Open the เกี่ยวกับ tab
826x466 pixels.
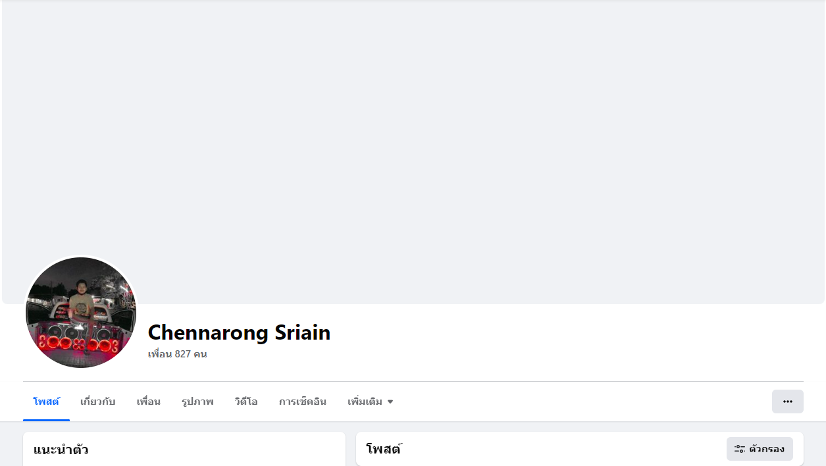pos(97,401)
